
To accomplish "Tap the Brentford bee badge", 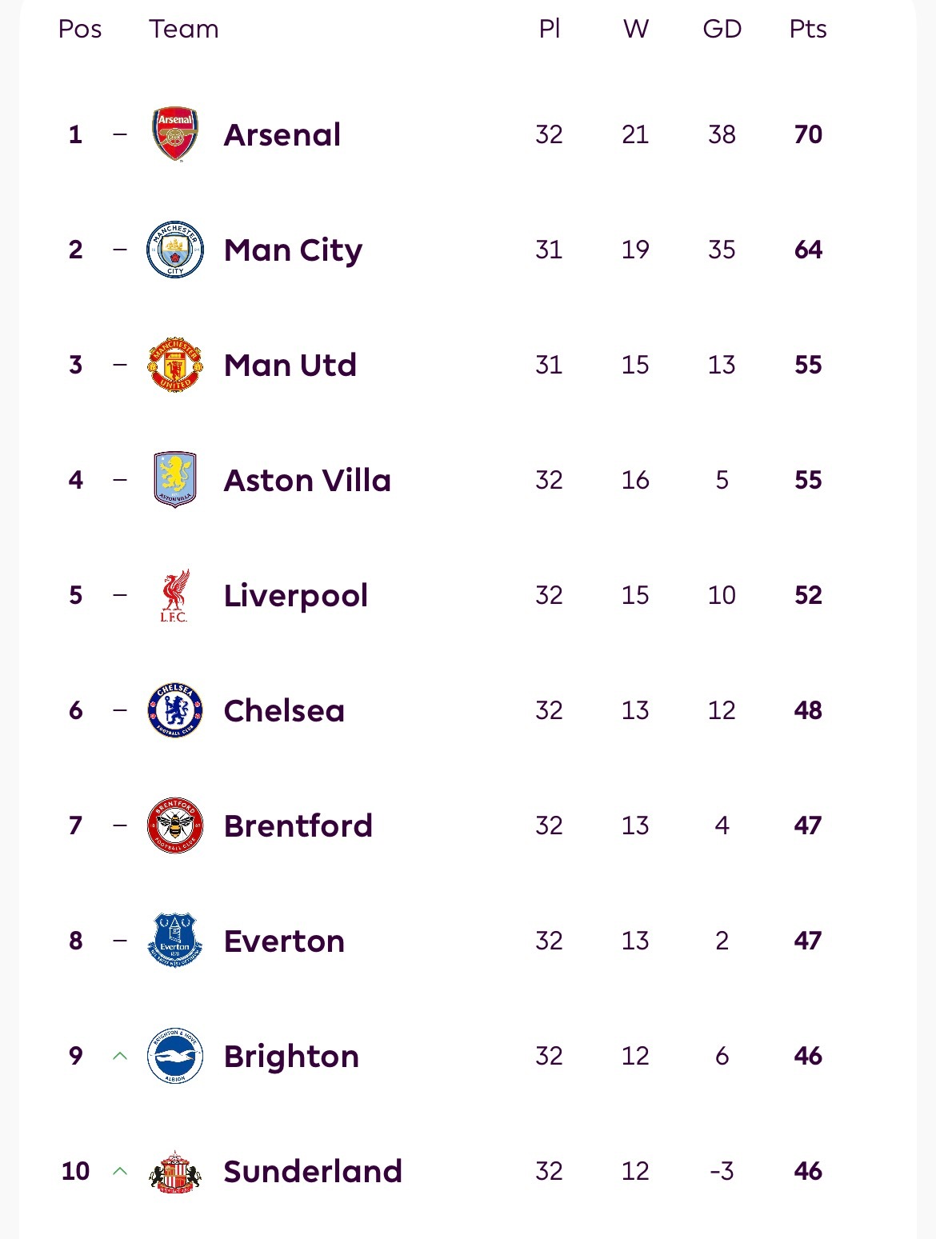I will pyautogui.click(x=175, y=825).
